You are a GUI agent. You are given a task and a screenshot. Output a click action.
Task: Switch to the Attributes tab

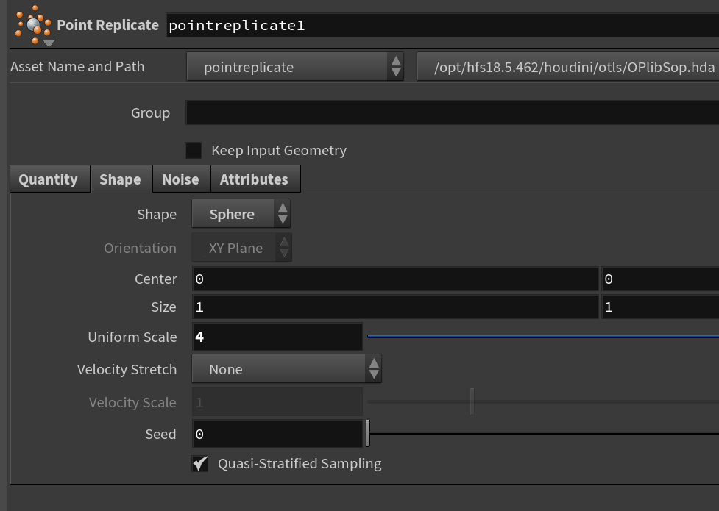(x=254, y=179)
